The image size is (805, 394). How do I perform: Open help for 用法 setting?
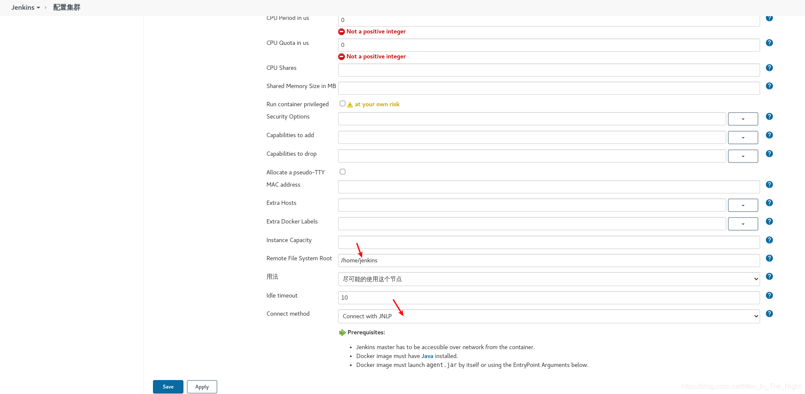[x=769, y=276]
